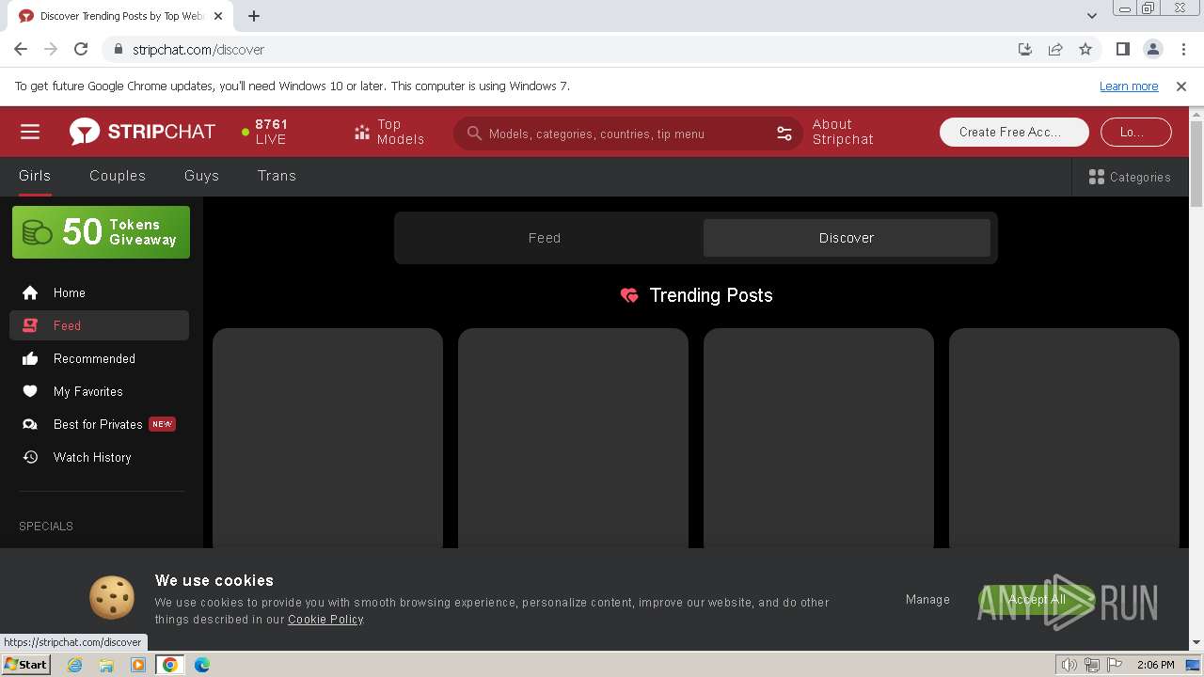1204x677 pixels.
Task: Select the Feed tab
Action: [x=545, y=238]
